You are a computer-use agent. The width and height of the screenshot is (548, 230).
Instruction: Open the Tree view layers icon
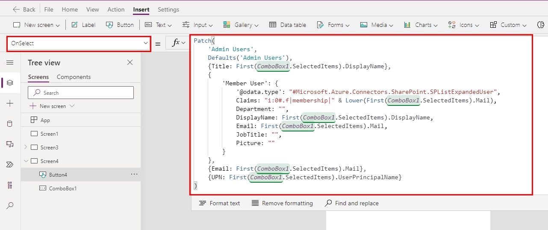[10, 83]
